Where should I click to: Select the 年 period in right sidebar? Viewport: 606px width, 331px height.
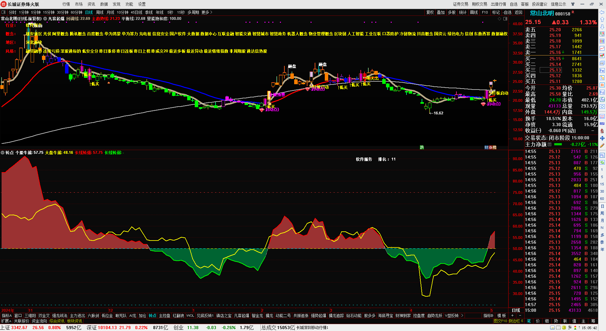(602, 249)
